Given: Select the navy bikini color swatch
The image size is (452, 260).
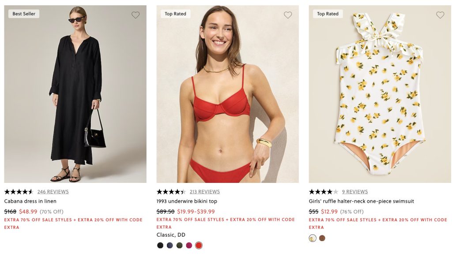Looking at the screenshot, I should pyautogui.click(x=170, y=245).
